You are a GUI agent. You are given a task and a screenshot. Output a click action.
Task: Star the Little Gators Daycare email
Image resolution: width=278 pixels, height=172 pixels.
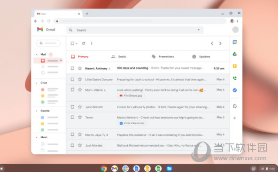(x=80, y=79)
